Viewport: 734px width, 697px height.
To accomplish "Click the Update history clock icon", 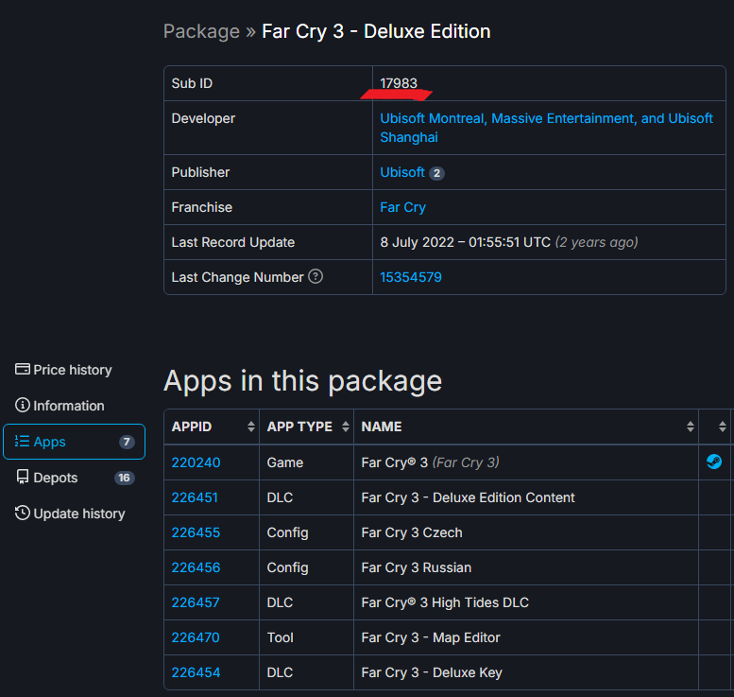I will 22,514.
